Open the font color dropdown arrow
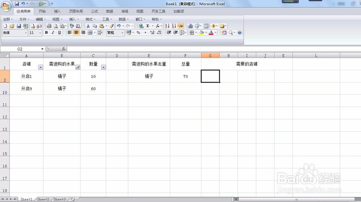Viewport: 361px width, 202px height. pyautogui.click(x=216, y=33)
